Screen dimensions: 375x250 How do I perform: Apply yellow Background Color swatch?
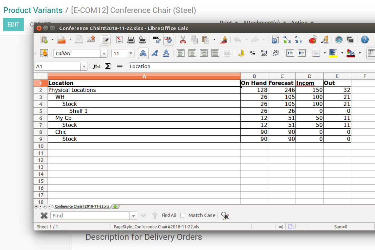click(334, 53)
